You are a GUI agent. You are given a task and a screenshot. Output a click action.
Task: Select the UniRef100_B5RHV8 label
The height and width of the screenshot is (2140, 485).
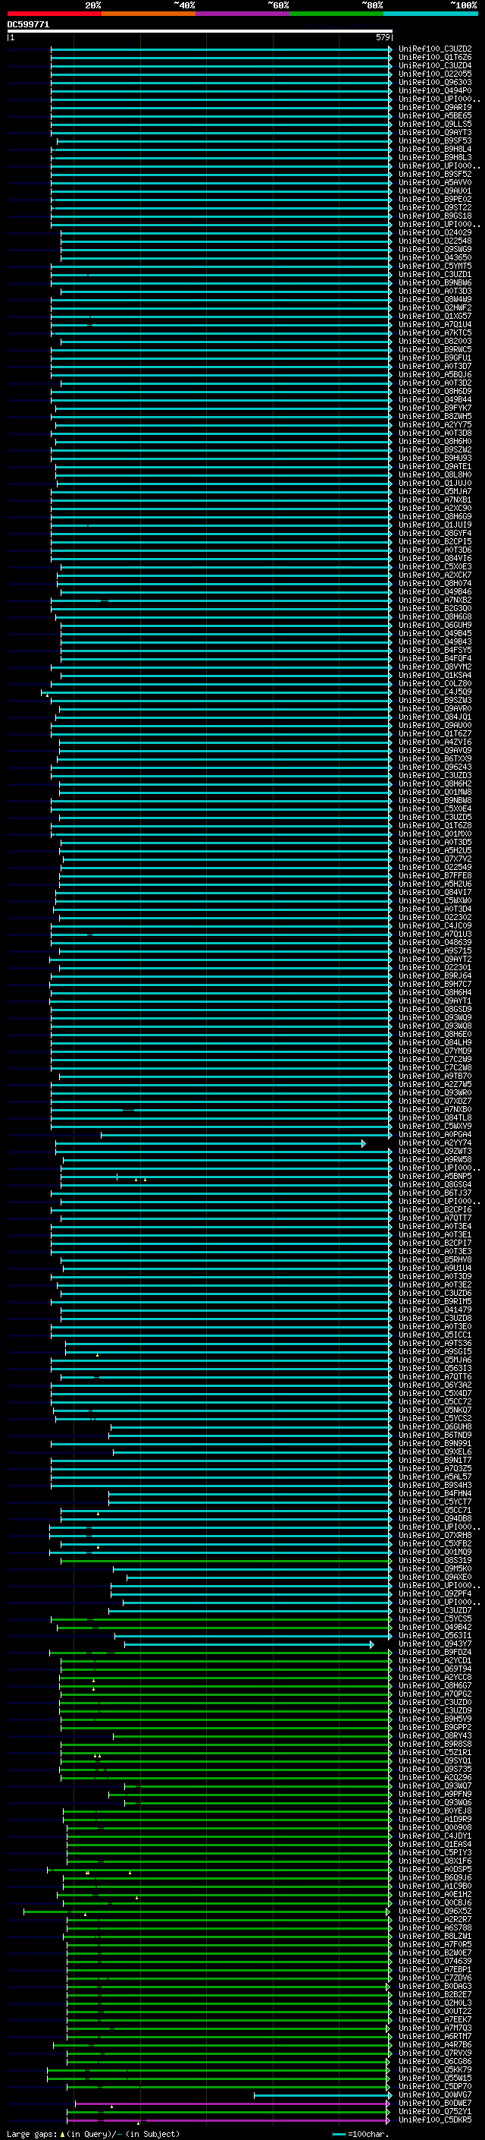click(x=434, y=1259)
